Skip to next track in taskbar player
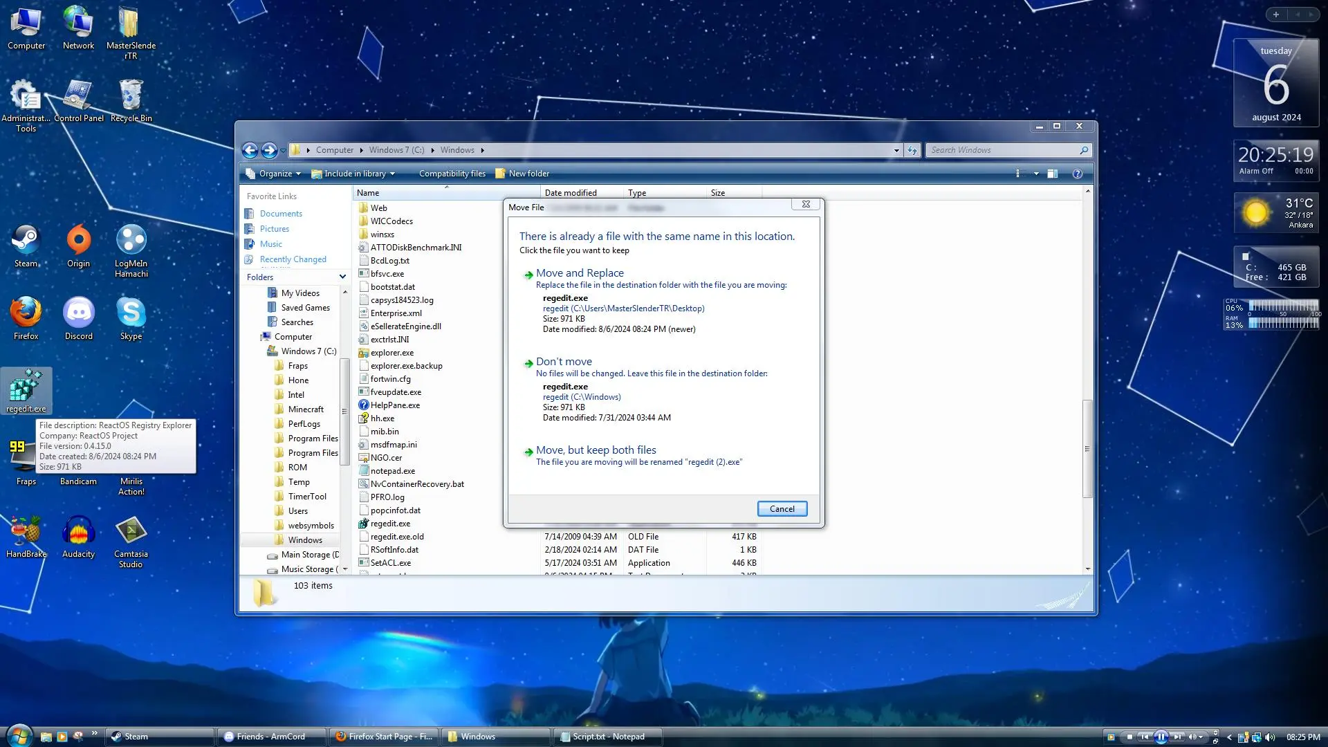 pos(1177,737)
